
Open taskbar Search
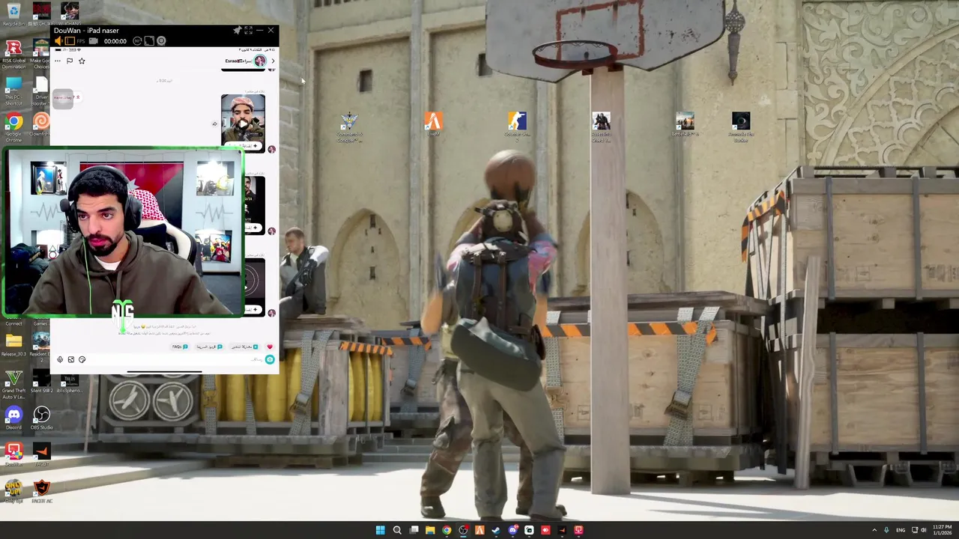click(x=397, y=530)
